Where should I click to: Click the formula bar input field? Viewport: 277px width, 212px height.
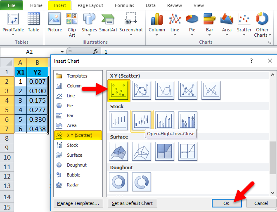(x=189, y=52)
